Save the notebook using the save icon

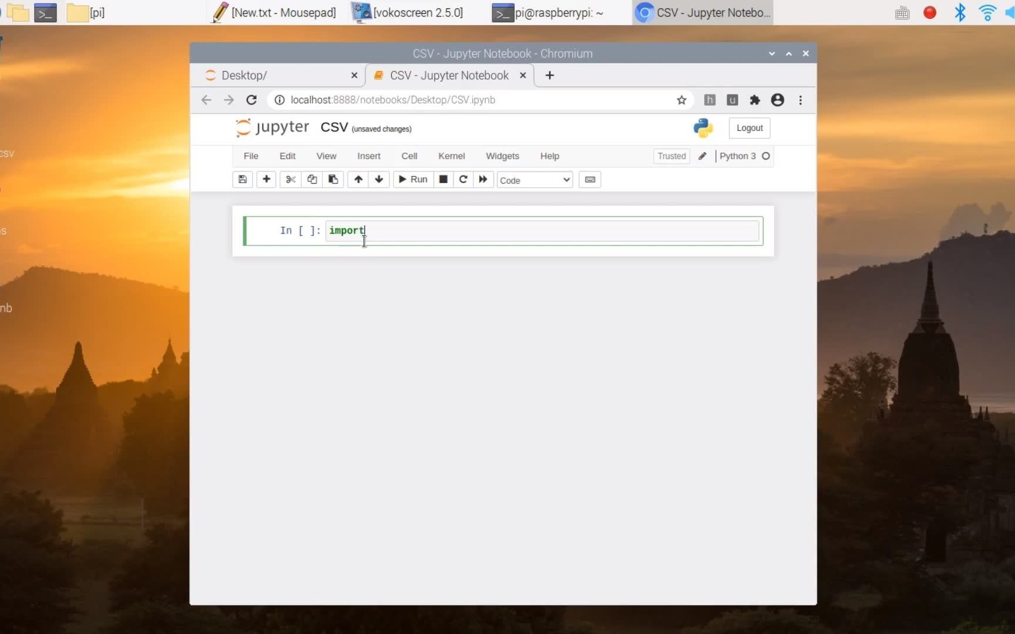[x=242, y=180]
